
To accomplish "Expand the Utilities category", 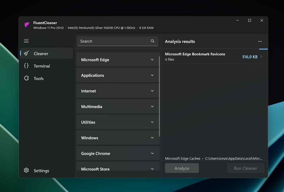I will pyautogui.click(x=118, y=122).
